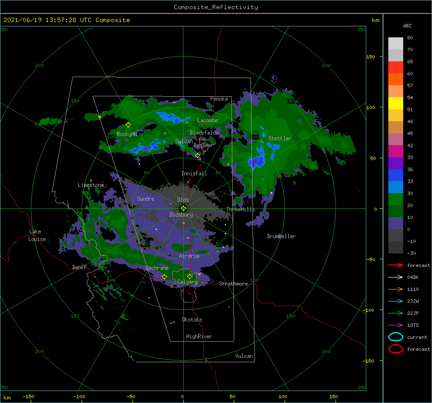Click the Strathmore town label
The image size is (432, 403).
click(233, 284)
